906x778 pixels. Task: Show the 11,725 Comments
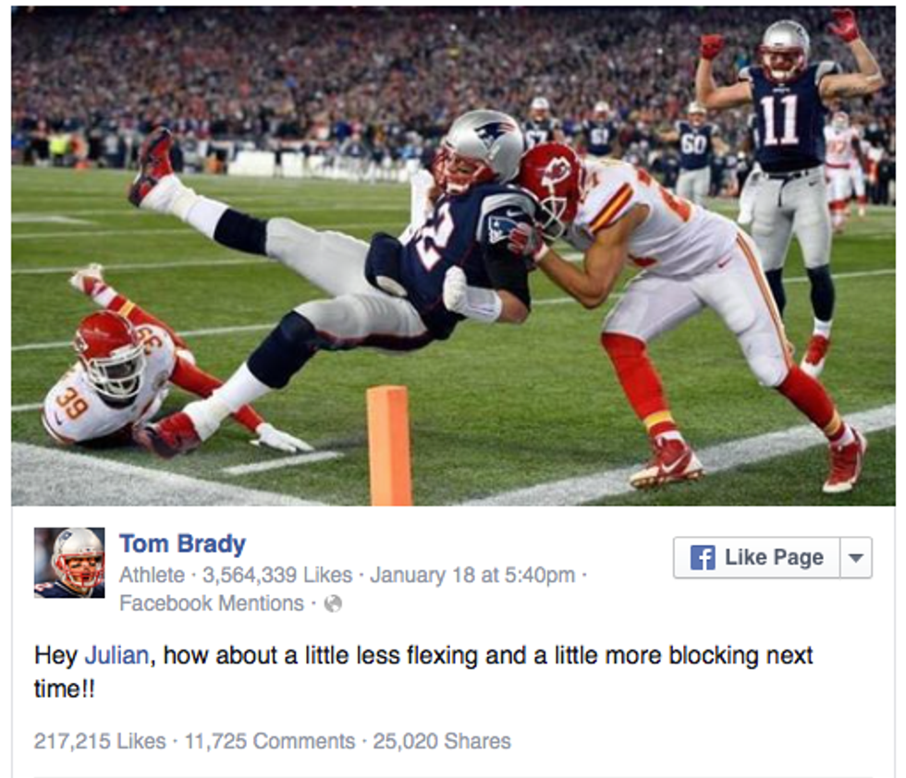(x=270, y=740)
